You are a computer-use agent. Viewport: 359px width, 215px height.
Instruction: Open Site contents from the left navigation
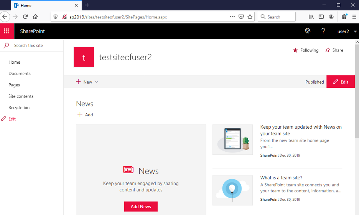pyautogui.click(x=21, y=96)
